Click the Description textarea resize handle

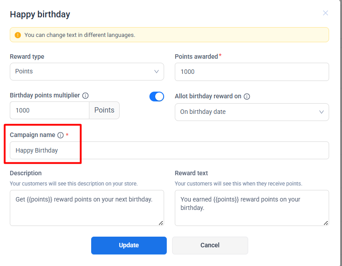pos(161,222)
